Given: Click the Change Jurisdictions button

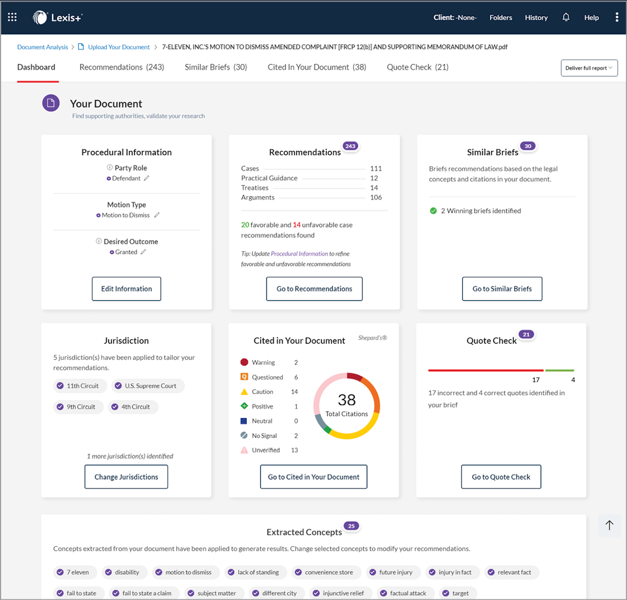Looking at the screenshot, I should click(x=126, y=477).
